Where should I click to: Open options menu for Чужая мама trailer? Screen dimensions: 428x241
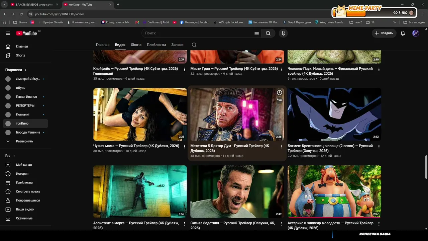pos(185,147)
